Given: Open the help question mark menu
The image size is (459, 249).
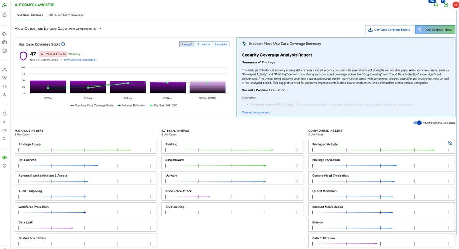Looking at the screenshot, I should [445, 4].
